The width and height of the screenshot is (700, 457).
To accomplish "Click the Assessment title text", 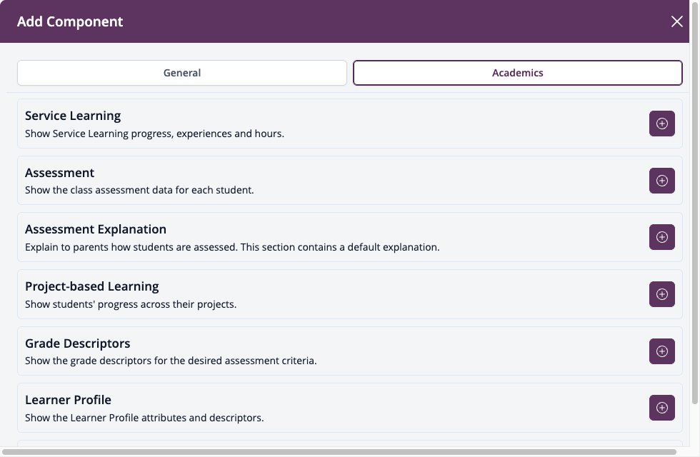I will [59, 173].
